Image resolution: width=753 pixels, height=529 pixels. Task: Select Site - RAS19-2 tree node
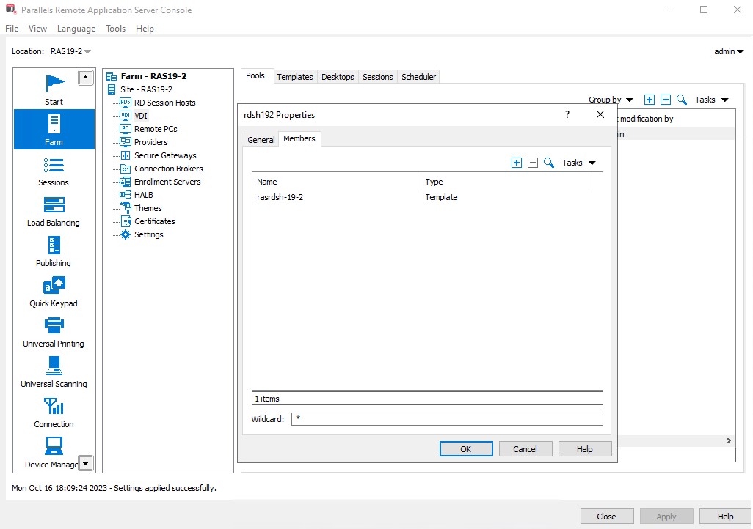pos(139,89)
